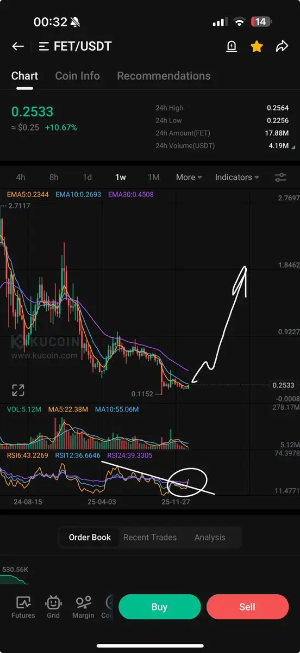Image resolution: width=300 pixels, height=653 pixels.
Task: Tap the red Sell button
Action: pos(247,607)
